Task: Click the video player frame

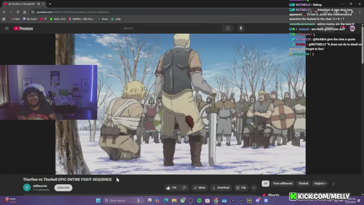Action: (x=181, y=104)
